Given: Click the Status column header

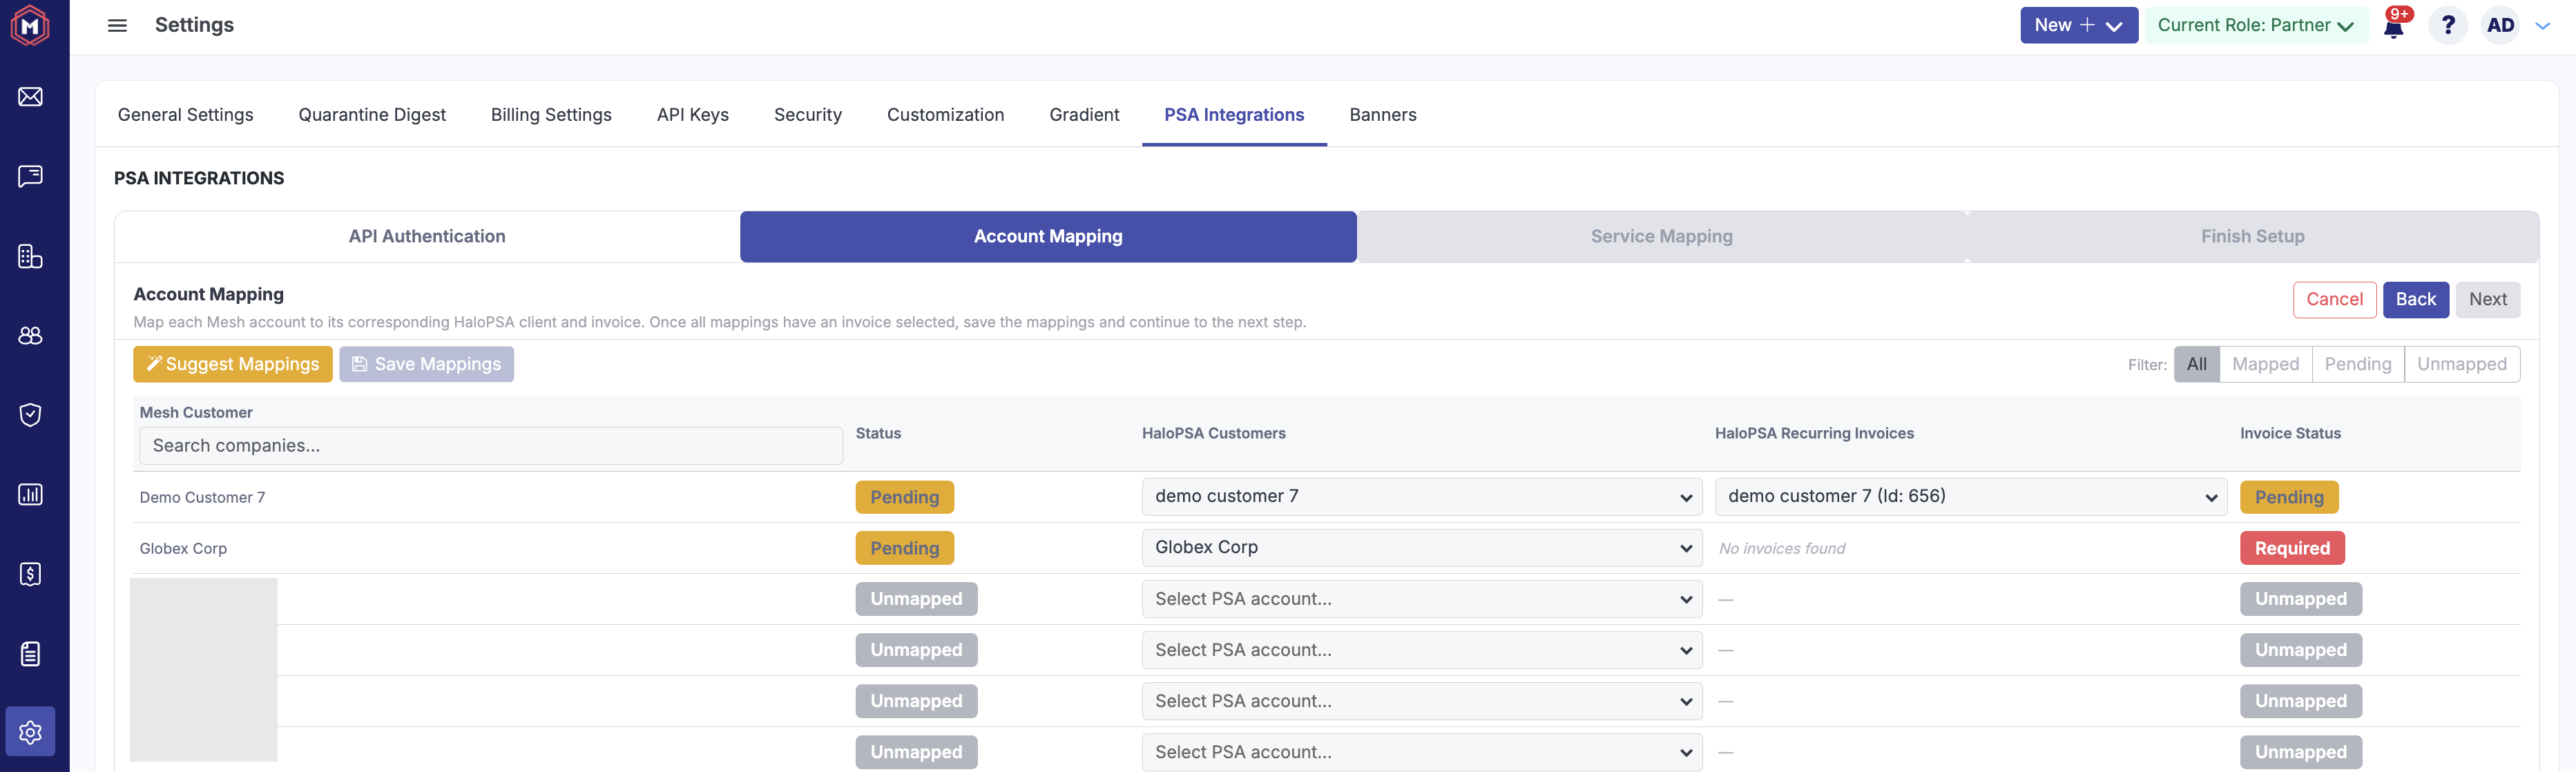Looking at the screenshot, I should pos(878,434).
